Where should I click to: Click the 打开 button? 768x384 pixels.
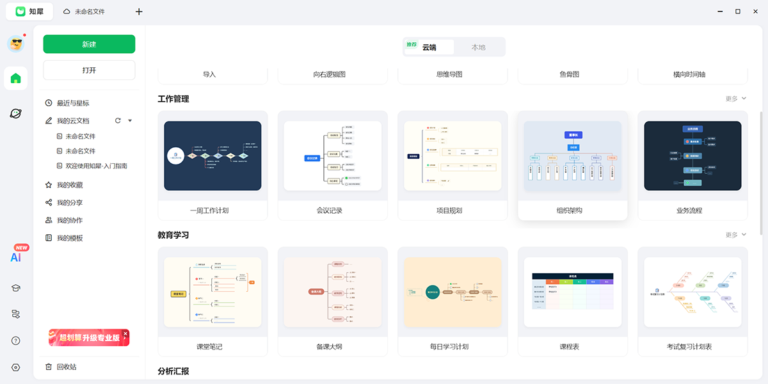89,69
